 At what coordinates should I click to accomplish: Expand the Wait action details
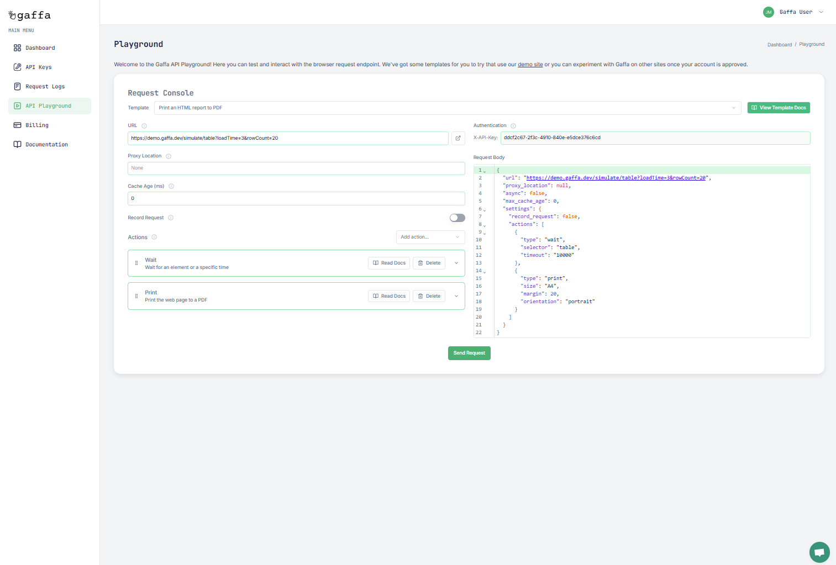pyautogui.click(x=456, y=263)
